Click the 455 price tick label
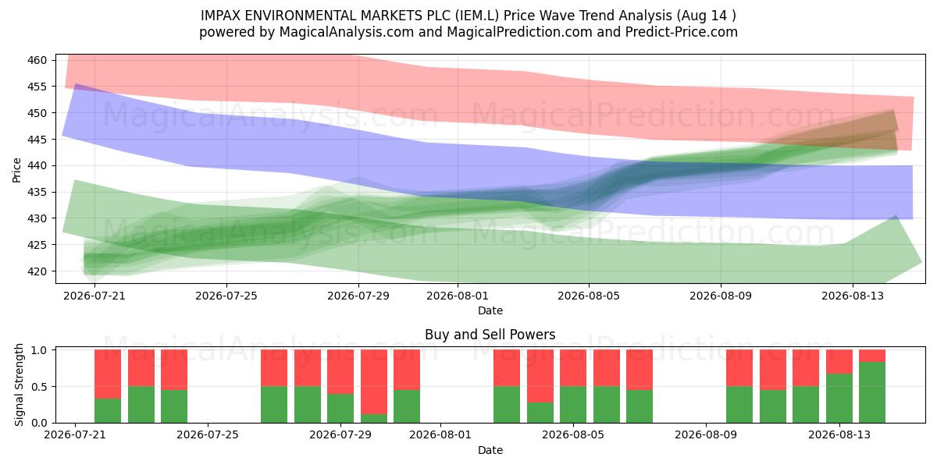The height and width of the screenshot is (468, 937). pos(39,87)
